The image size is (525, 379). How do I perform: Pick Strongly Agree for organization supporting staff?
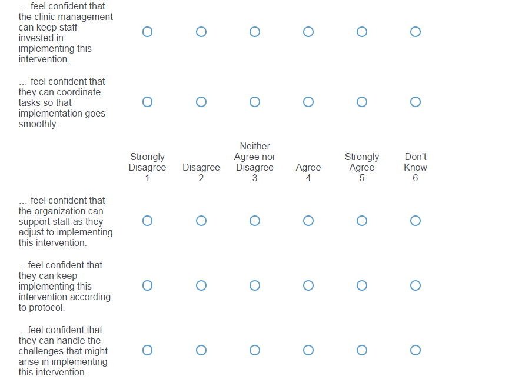(362, 221)
